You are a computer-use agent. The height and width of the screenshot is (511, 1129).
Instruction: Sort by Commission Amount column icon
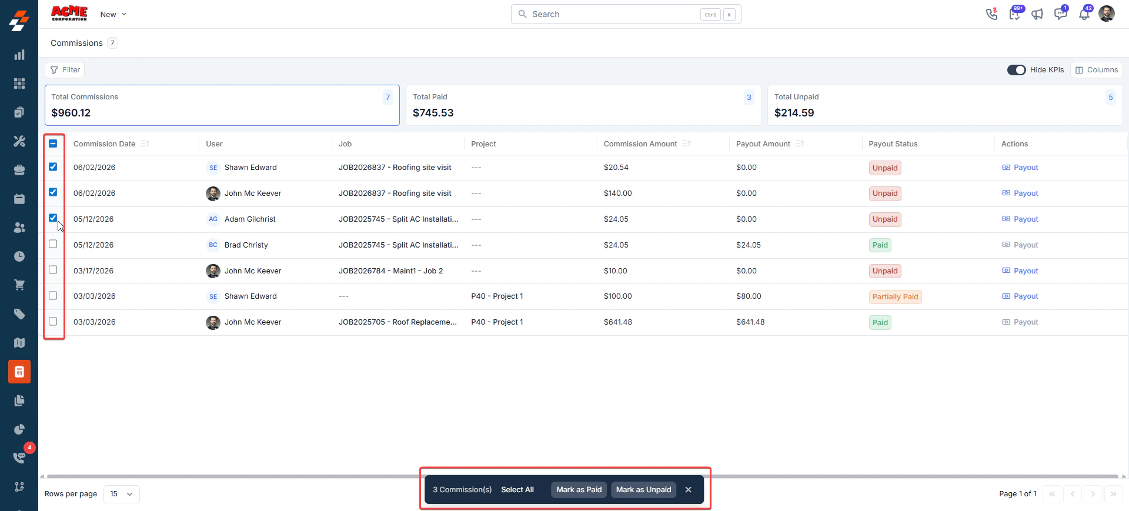(687, 143)
